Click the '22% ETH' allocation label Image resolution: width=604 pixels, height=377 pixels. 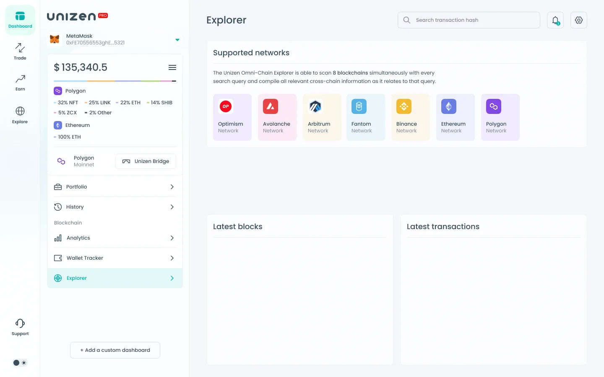pyautogui.click(x=128, y=103)
